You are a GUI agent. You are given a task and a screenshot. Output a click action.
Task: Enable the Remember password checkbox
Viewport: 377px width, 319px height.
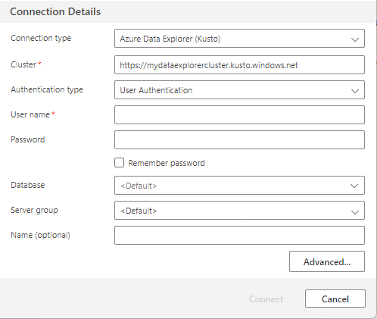119,163
